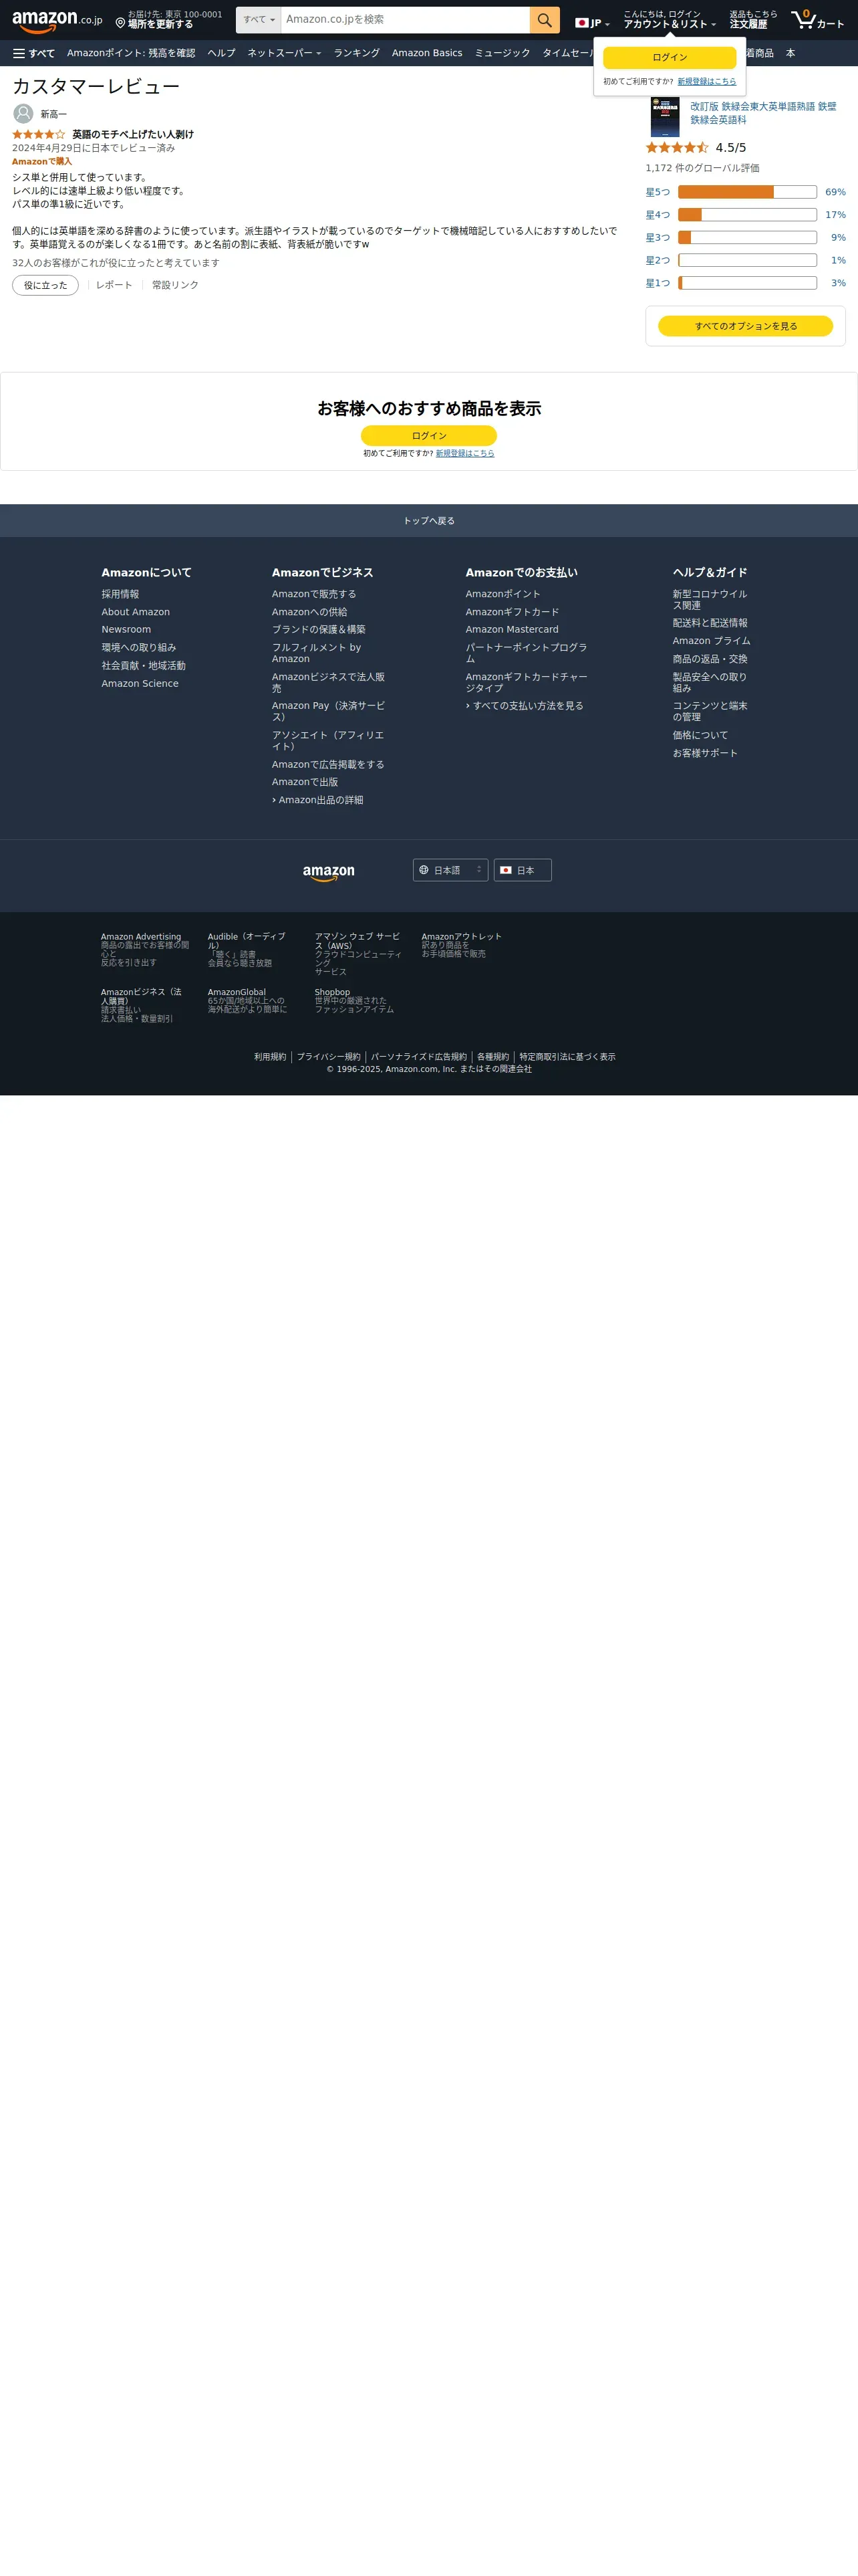Click the 星3つ rating bar

tap(747, 238)
